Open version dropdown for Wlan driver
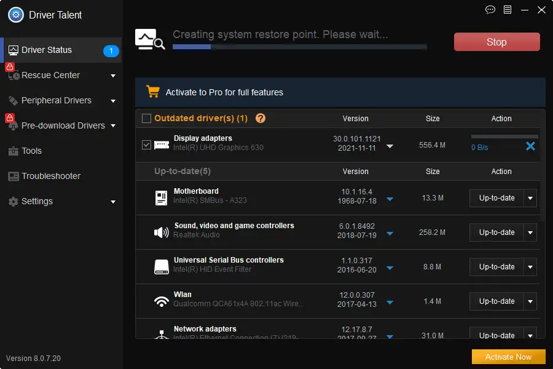 click(390, 302)
